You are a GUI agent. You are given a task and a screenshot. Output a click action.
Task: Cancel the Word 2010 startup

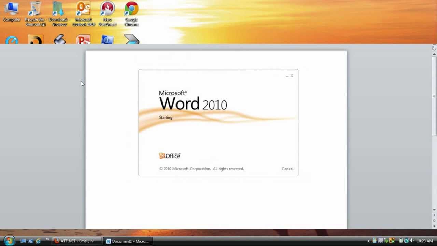[287, 169]
